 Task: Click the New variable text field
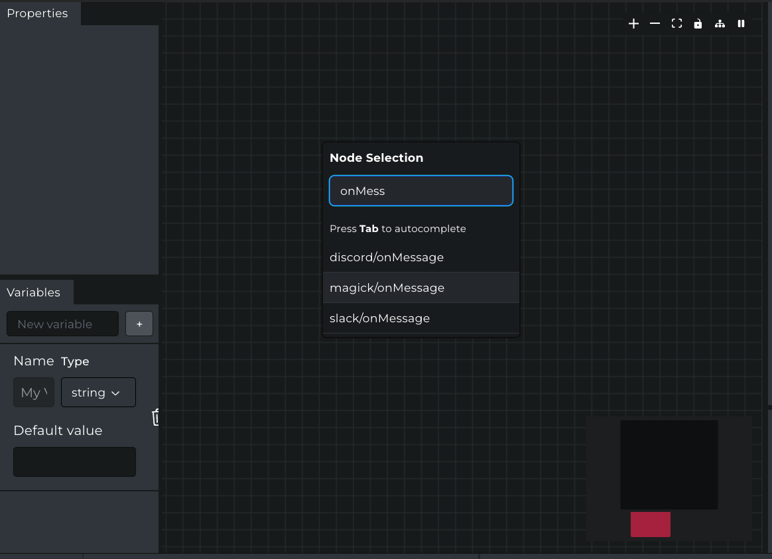(x=62, y=324)
